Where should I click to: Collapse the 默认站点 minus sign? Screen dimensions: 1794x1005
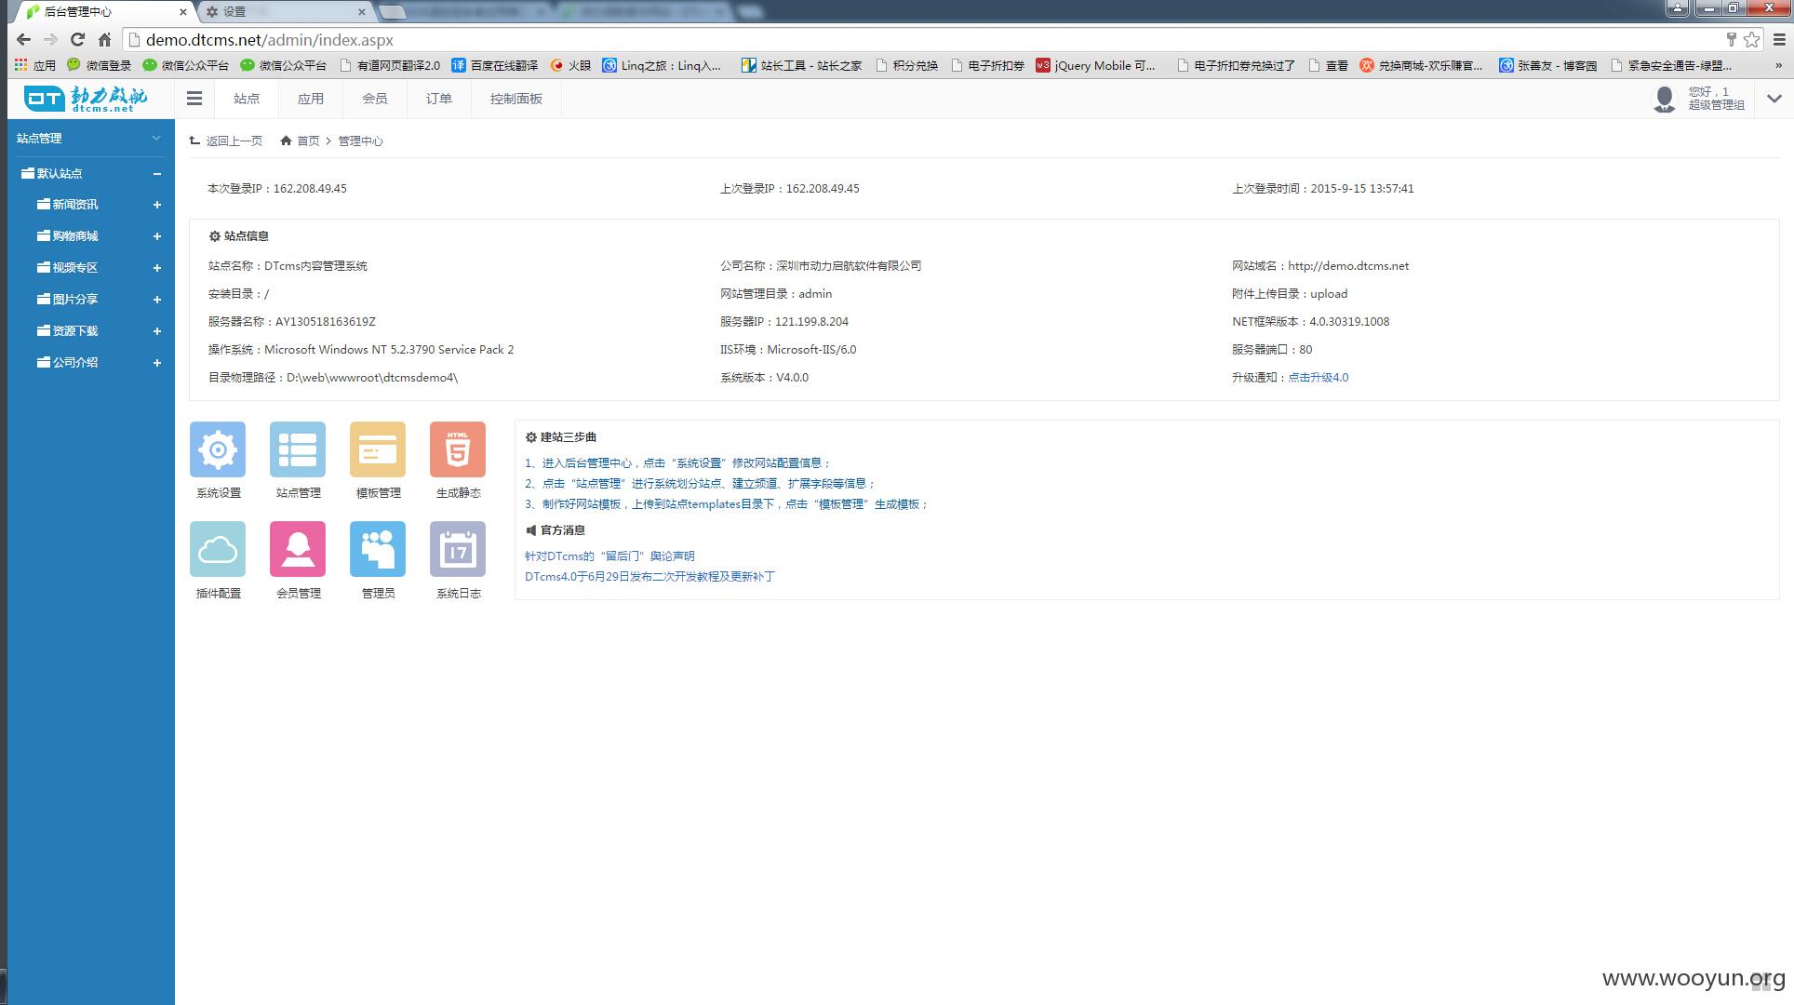(157, 174)
